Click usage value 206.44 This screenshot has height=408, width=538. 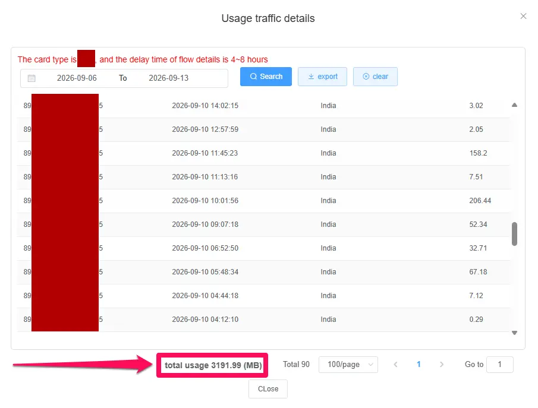480,201
